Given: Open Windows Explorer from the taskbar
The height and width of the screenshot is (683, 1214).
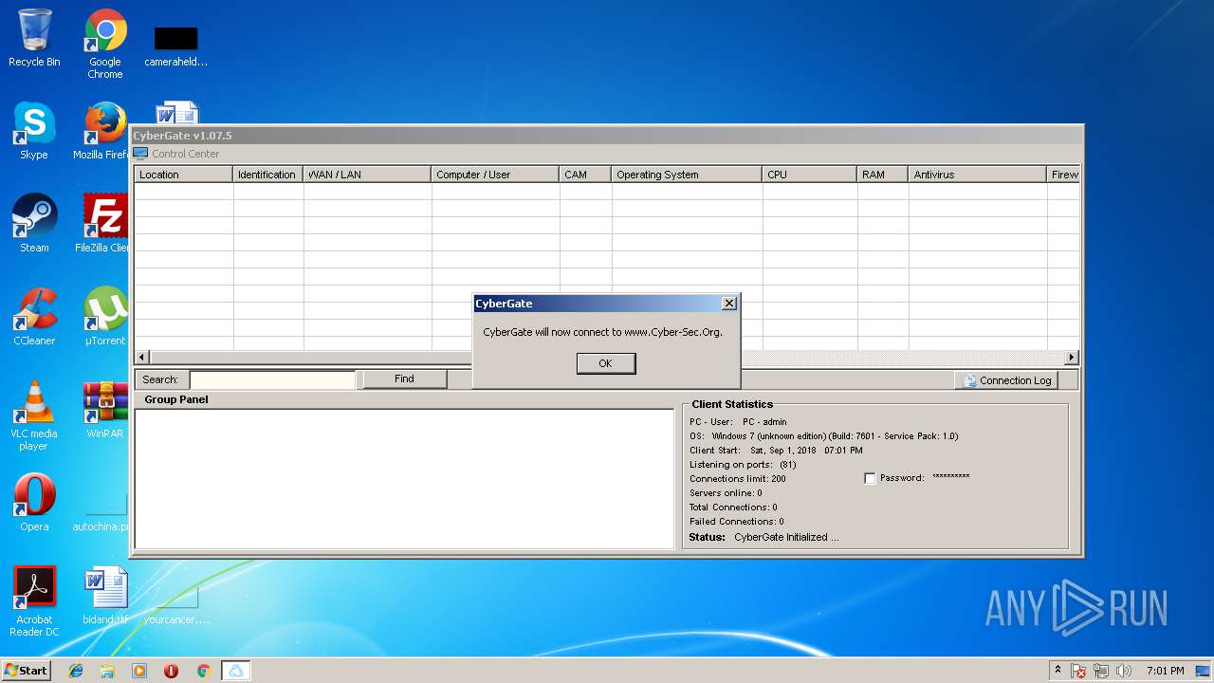Looking at the screenshot, I should point(107,671).
